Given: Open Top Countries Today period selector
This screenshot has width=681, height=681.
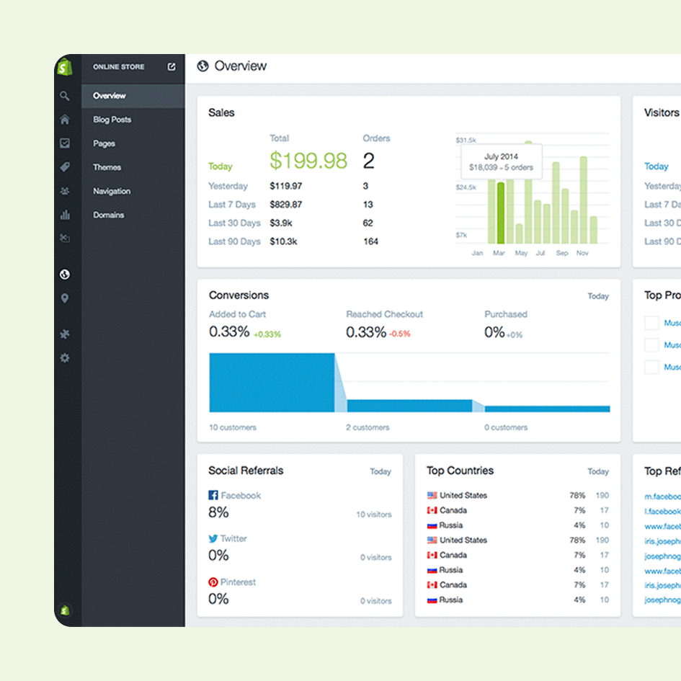Looking at the screenshot, I should pos(597,472).
